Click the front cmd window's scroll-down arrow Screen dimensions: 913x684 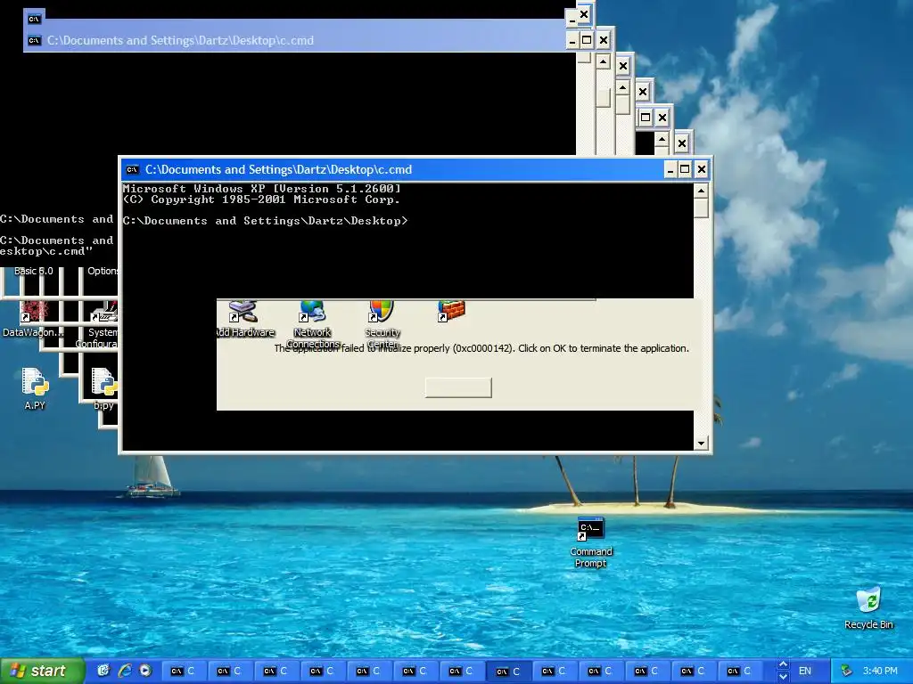[701, 444]
